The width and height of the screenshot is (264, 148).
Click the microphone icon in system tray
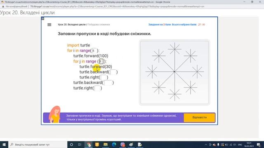click(218, 145)
